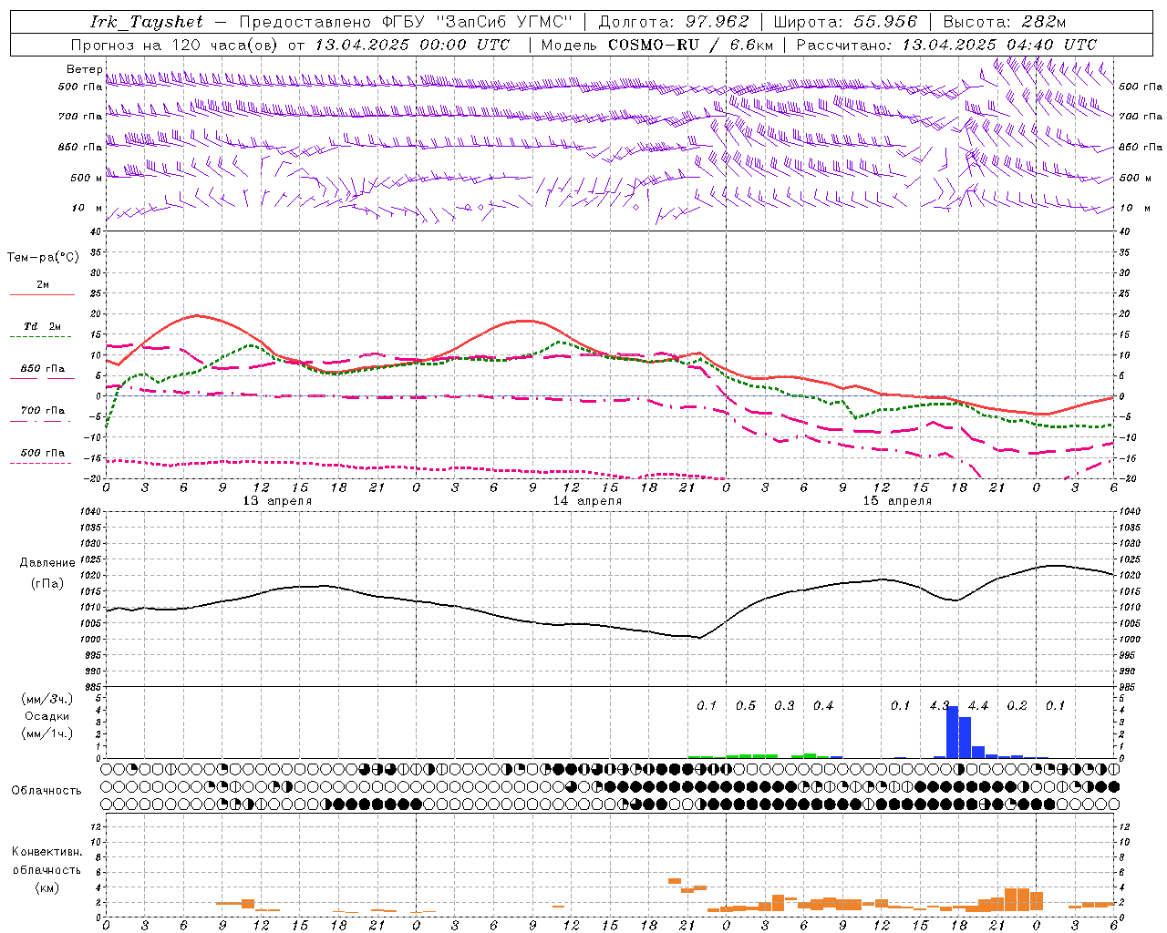Click the Осадки panel label

click(x=47, y=716)
